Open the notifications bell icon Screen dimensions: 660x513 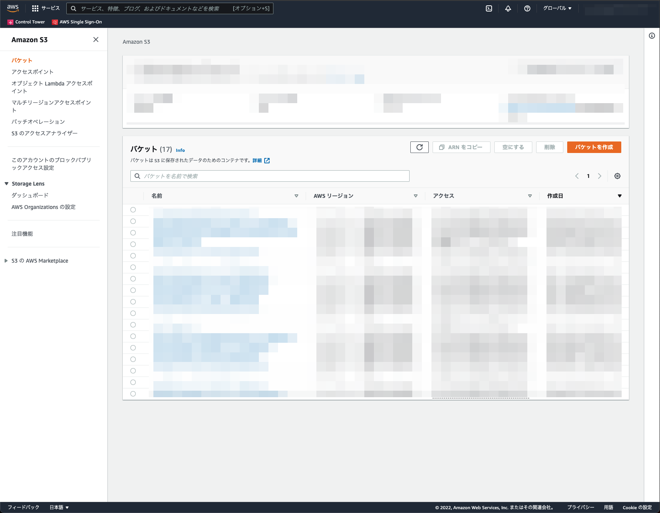tap(508, 8)
